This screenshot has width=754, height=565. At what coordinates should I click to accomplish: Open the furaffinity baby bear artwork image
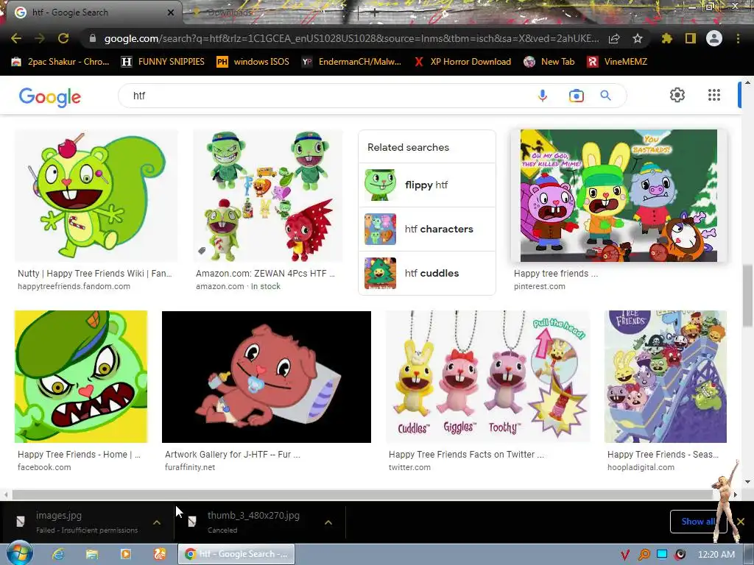tap(267, 377)
